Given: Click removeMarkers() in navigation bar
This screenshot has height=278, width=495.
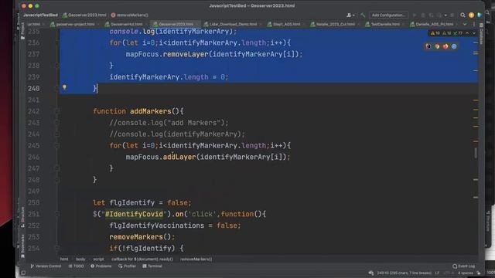Looking at the screenshot, I should (x=129, y=15).
